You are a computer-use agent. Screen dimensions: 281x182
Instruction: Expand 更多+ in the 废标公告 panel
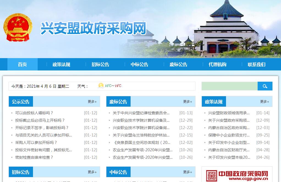coord(188,102)
